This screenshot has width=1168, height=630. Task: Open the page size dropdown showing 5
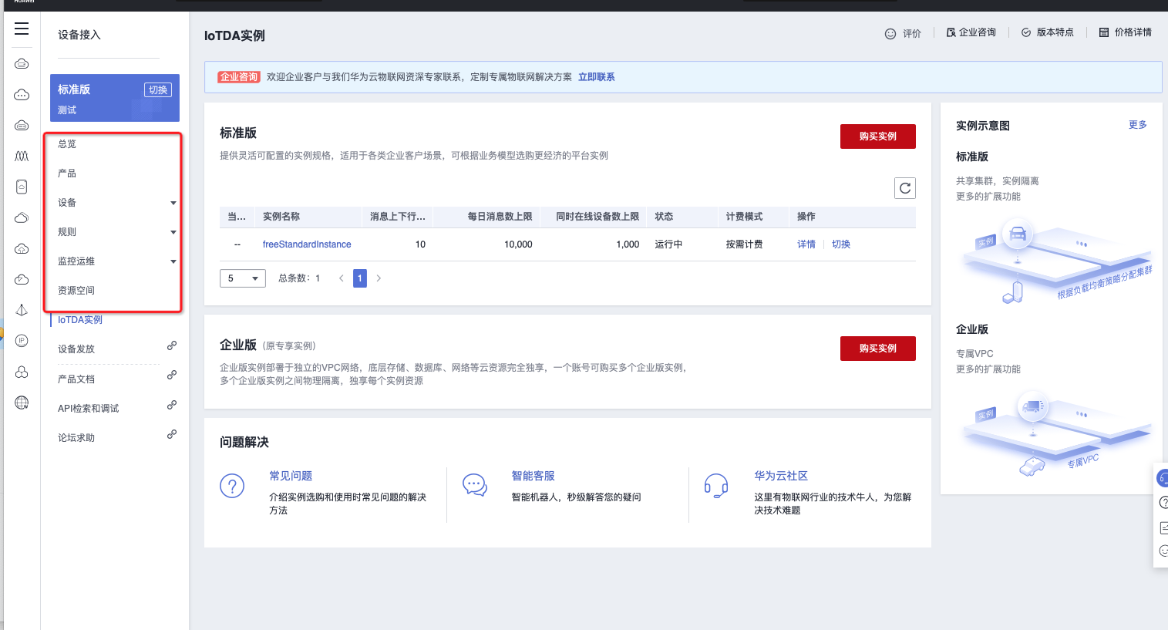243,278
